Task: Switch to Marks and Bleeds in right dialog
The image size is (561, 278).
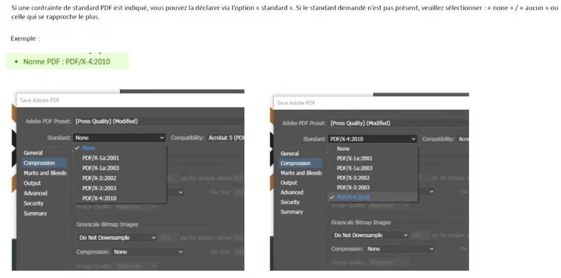Action: [x=301, y=173]
